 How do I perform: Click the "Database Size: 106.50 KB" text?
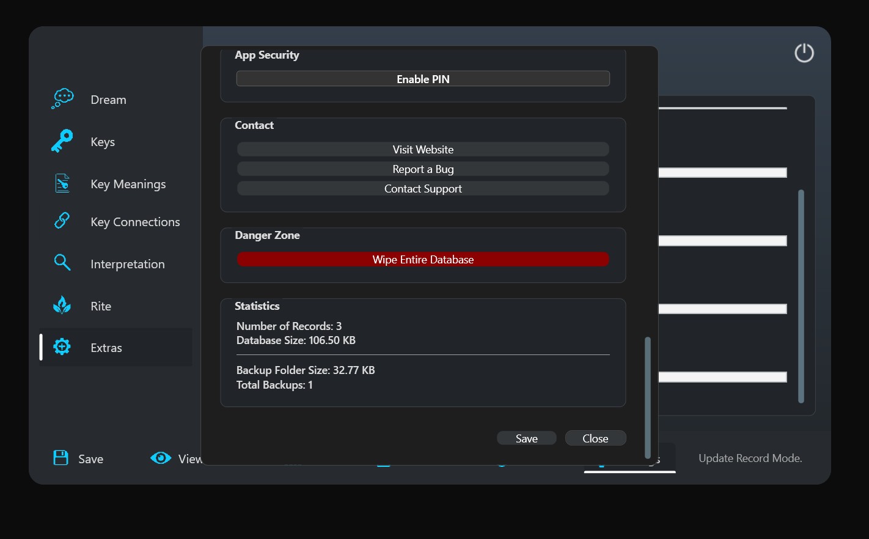[x=296, y=340]
